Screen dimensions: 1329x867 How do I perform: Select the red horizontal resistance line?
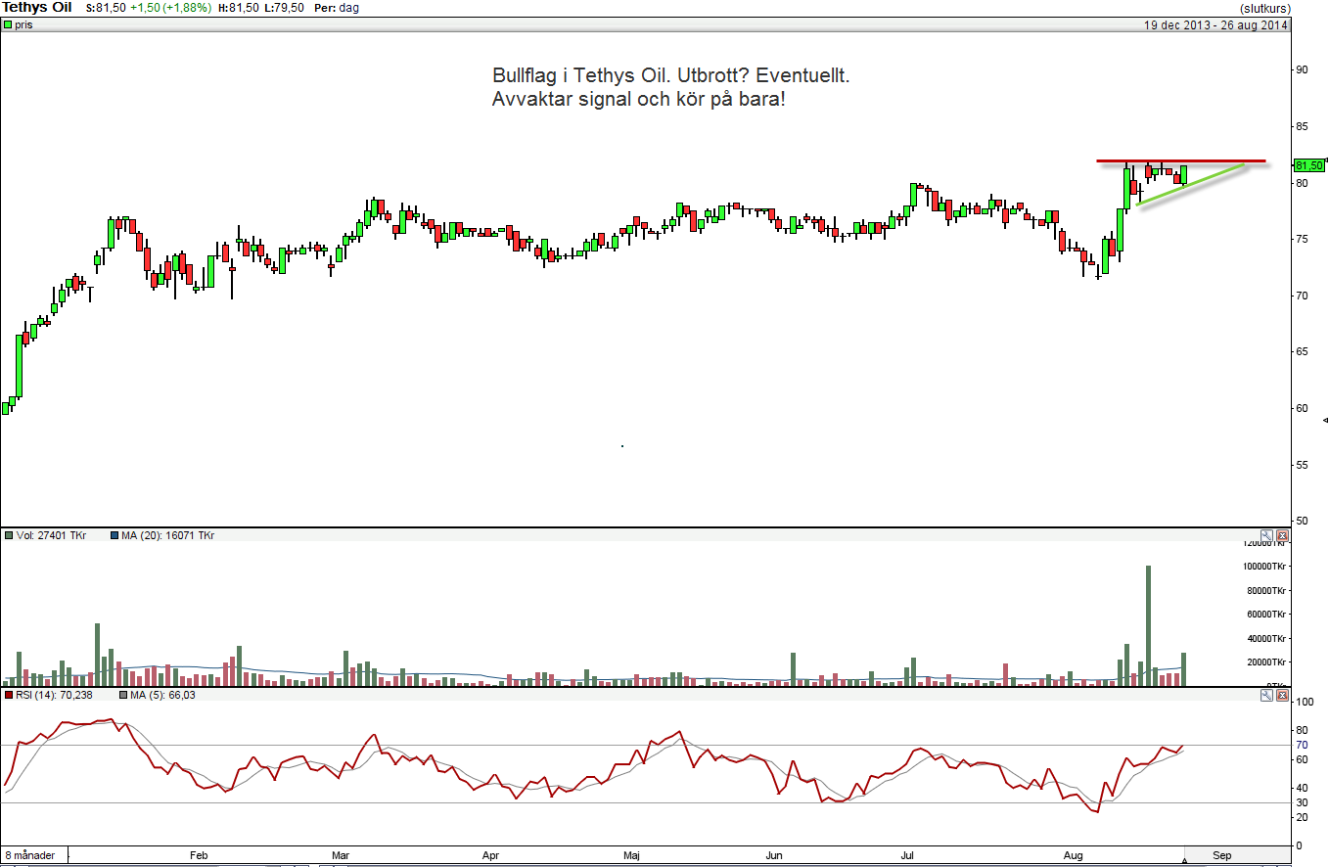1181,160
